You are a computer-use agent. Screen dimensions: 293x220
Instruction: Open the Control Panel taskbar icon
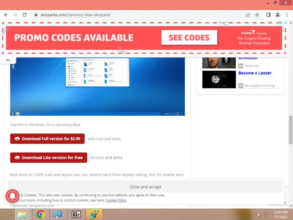[x=57, y=214]
